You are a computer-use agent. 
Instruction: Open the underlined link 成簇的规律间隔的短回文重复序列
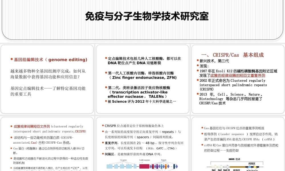click(x=238, y=76)
